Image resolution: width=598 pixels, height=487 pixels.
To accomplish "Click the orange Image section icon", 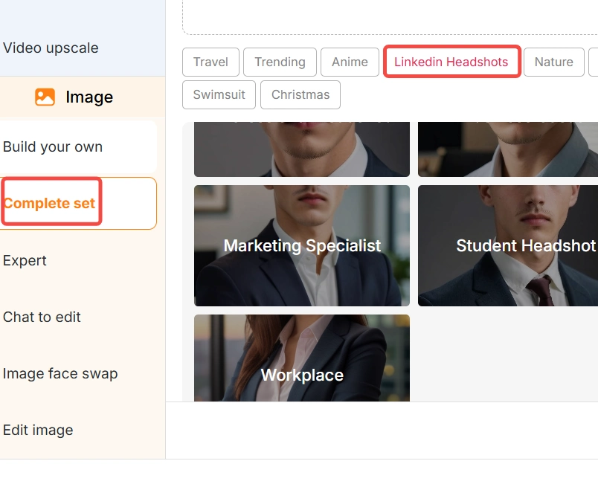I will (45, 97).
